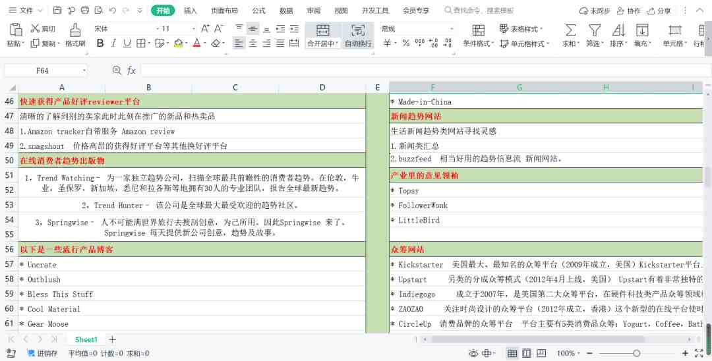Click the Print icon in quick access bar
Viewport: 712px width, 361px height.
point(85,11)
